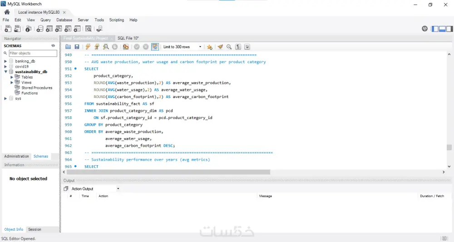
Task: Open the Edit menu
Action: pyautogui.click(x=18, y=20)
